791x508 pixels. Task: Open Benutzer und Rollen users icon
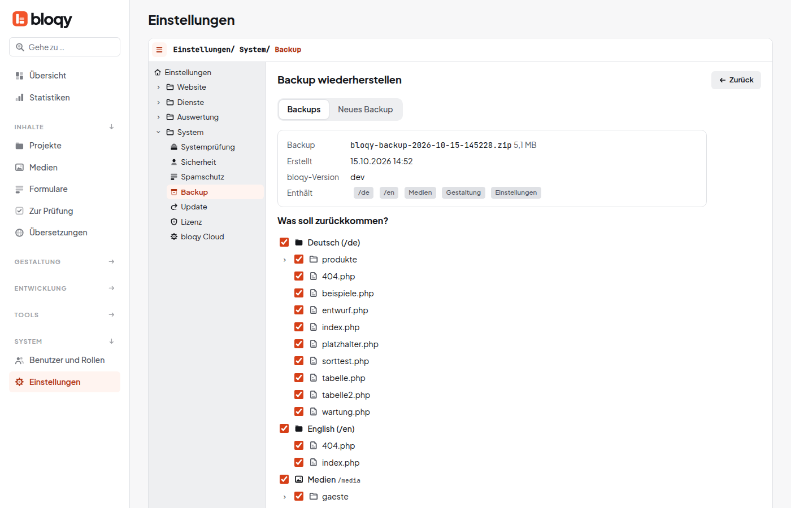pyautogui.click(x=19, y=360)
